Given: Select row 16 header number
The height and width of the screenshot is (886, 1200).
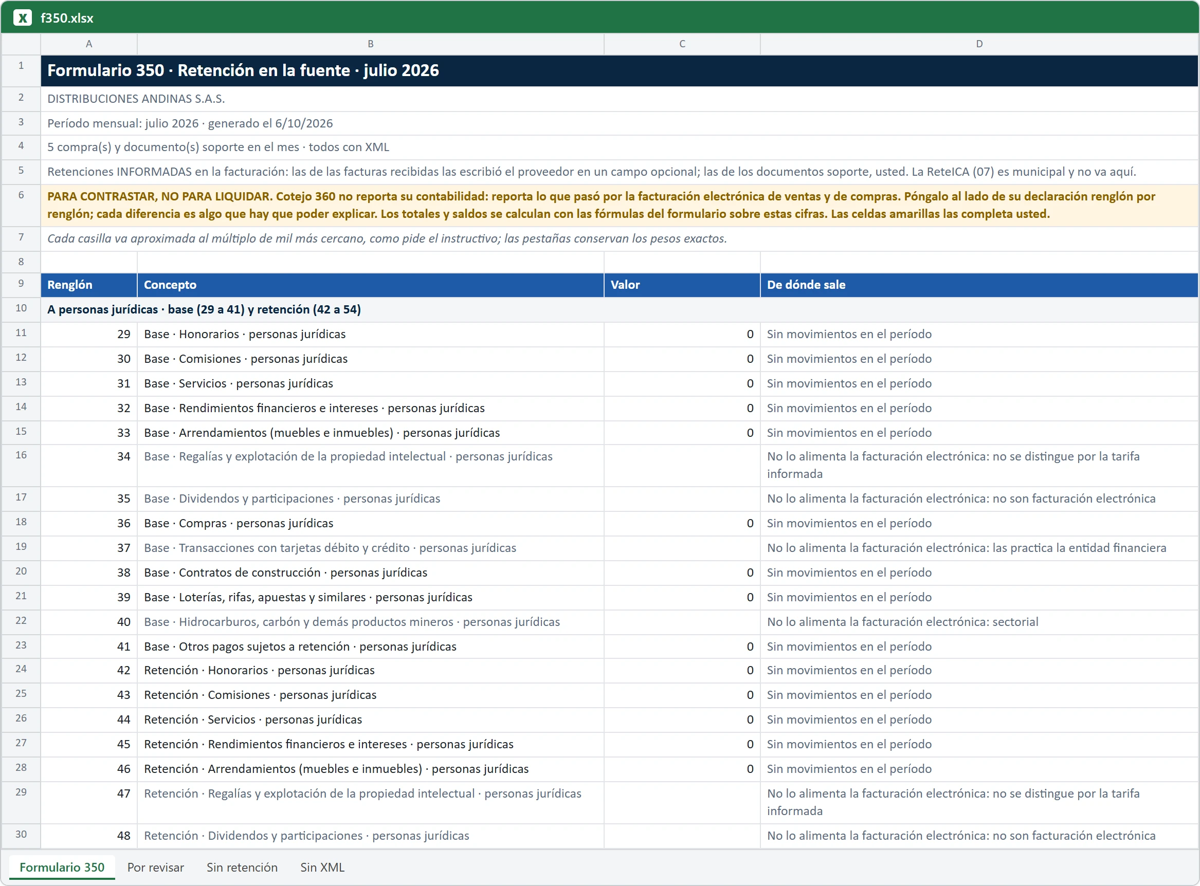Looking at the screenshot, I should pyautogui.click(x=21, y=466).
